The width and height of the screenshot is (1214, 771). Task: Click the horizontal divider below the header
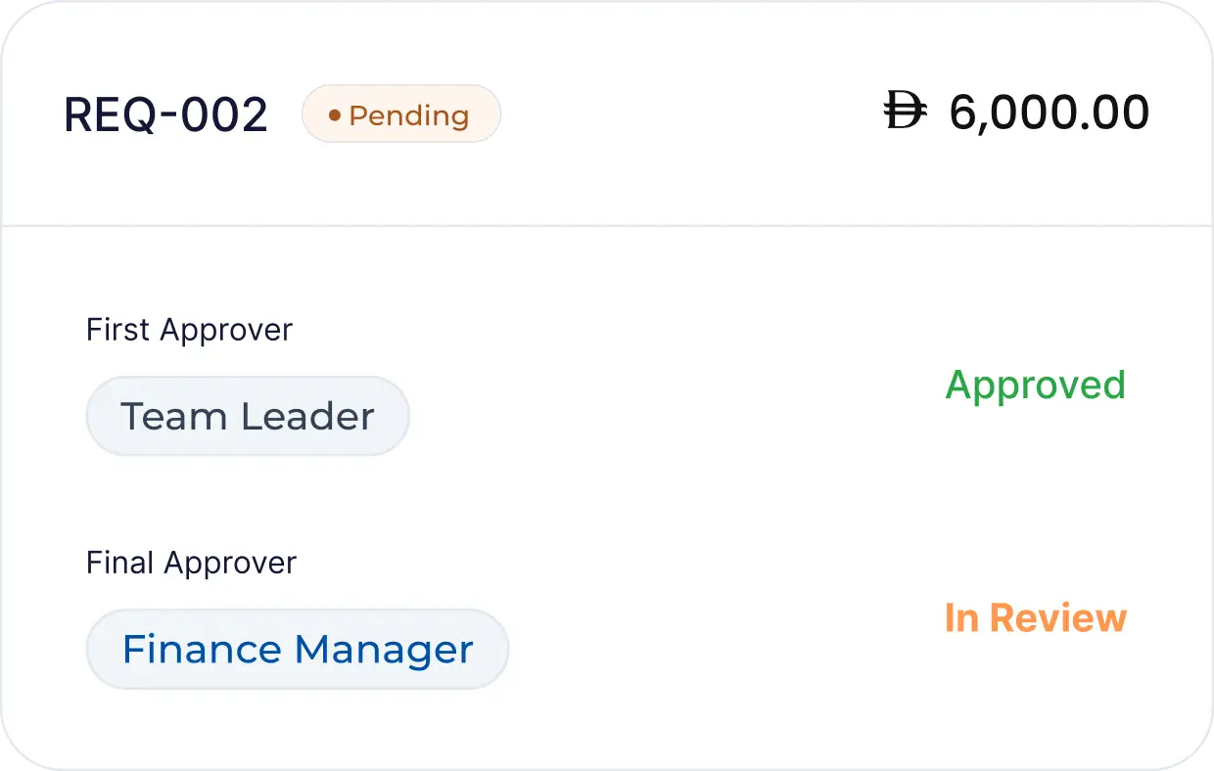pyautogui.click(x=607, y=226)
